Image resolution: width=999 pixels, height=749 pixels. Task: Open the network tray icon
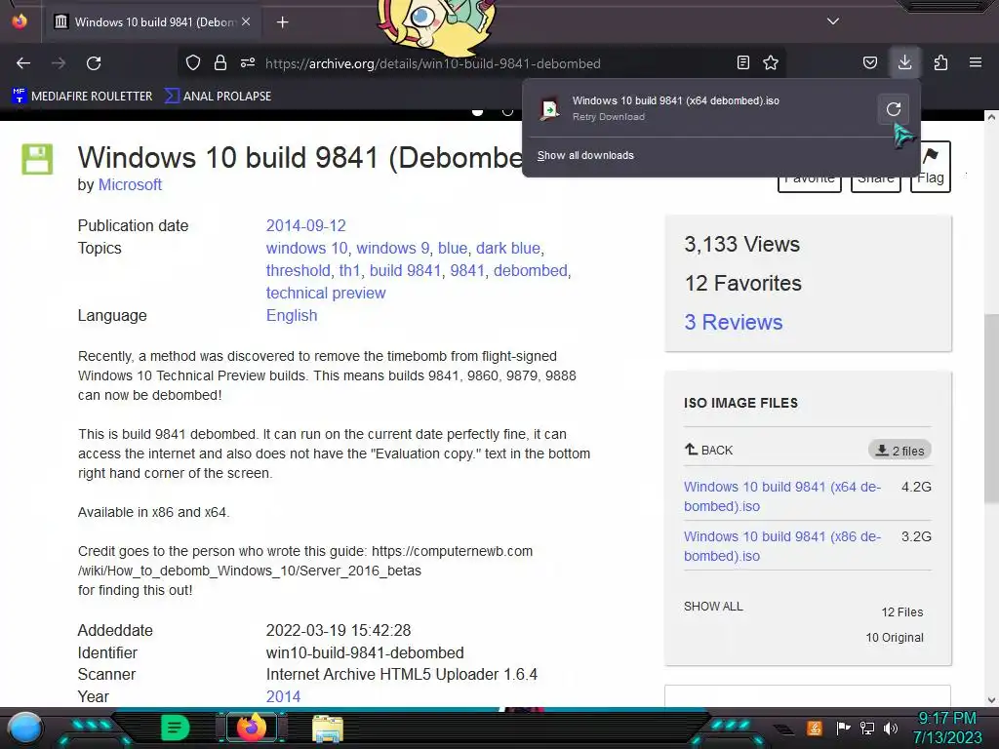[x=866, y=728]
